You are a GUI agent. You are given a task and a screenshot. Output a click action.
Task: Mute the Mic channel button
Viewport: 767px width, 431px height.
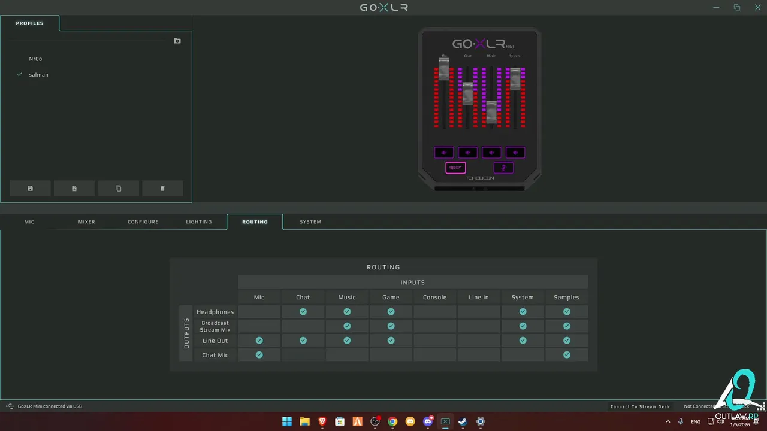[444, 153]
